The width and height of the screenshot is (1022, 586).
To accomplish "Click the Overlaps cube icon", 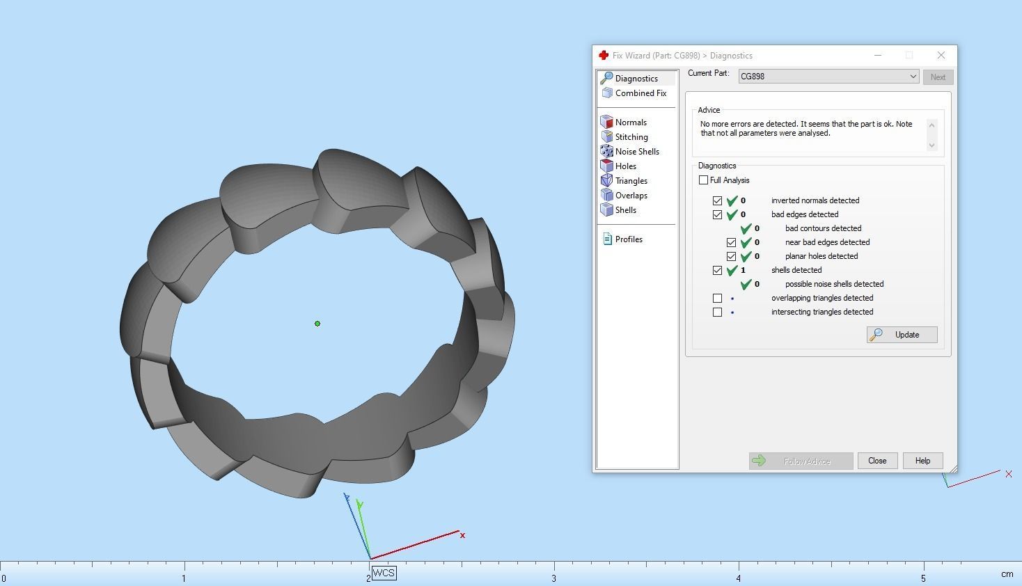I will (x=606, y=195).
